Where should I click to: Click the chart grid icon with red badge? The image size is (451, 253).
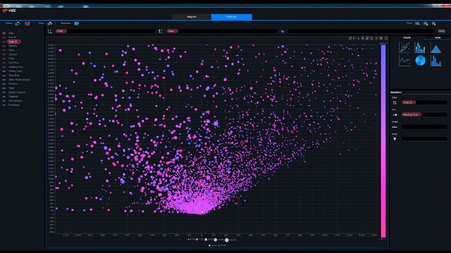[x=27, y=24]
